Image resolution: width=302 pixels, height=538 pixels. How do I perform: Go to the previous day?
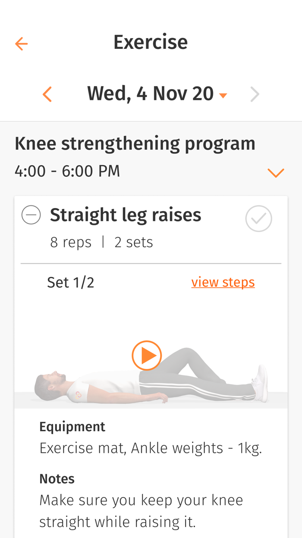(x=47, y=94)
